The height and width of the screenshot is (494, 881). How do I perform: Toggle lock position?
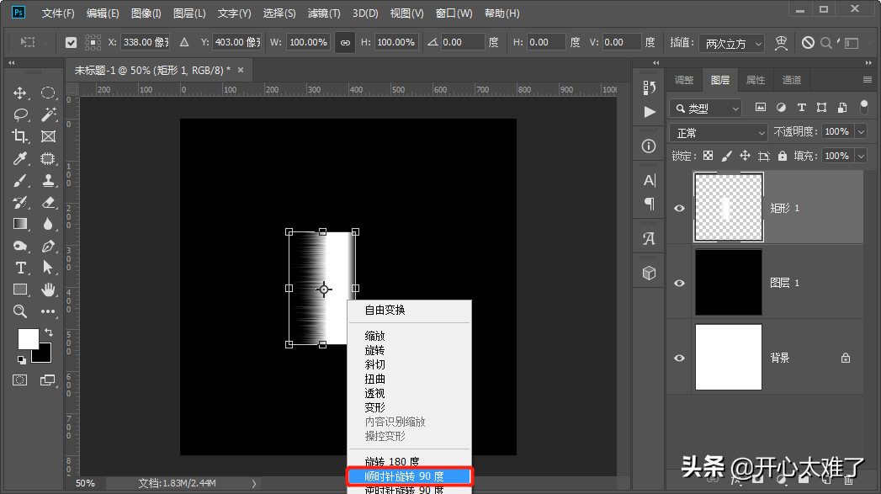click(745, 156)
